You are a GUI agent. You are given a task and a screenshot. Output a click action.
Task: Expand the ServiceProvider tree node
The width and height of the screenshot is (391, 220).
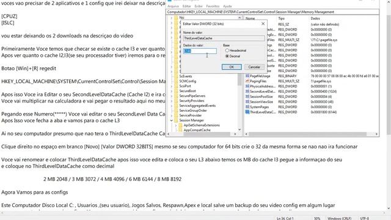point(172,116)
